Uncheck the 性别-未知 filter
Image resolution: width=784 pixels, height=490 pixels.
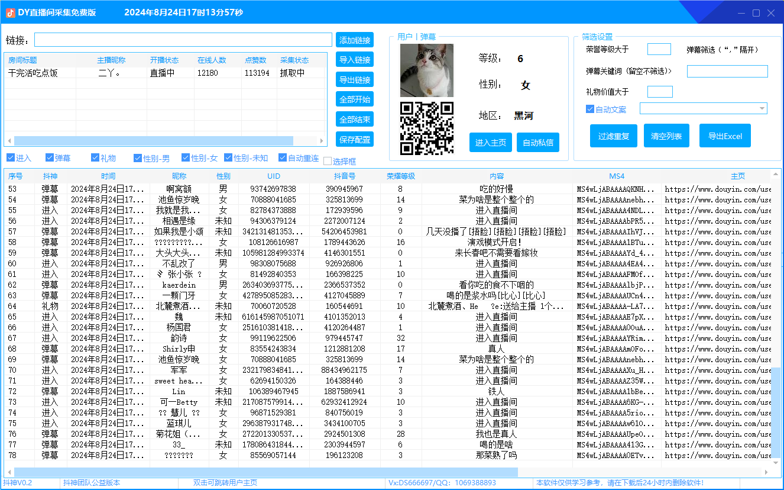click(x=228, y=157)
